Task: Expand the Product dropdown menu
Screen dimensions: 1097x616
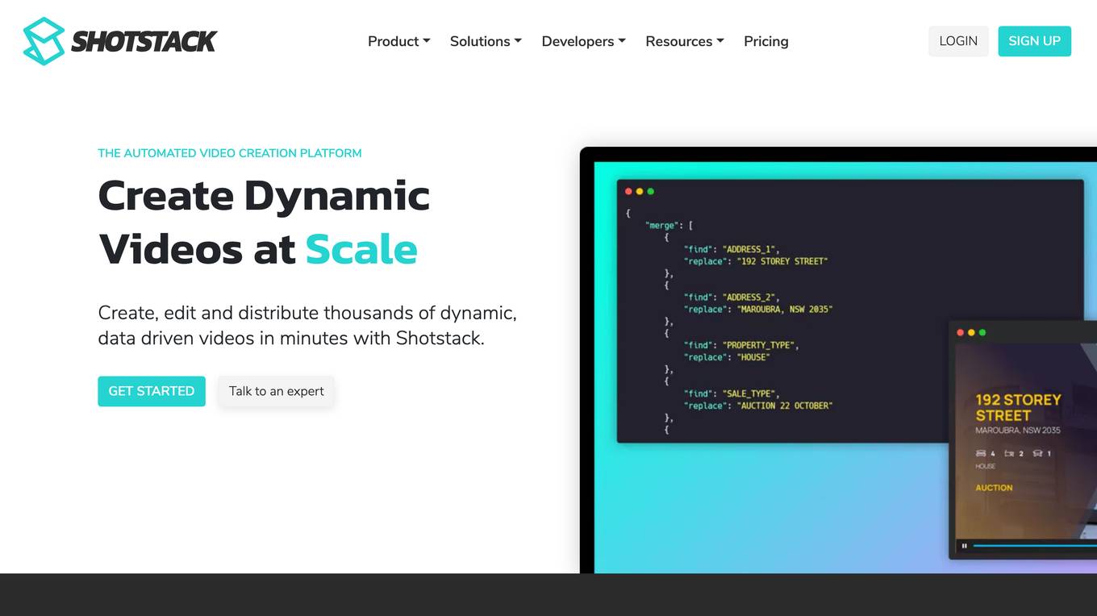Action: point(399,41)
